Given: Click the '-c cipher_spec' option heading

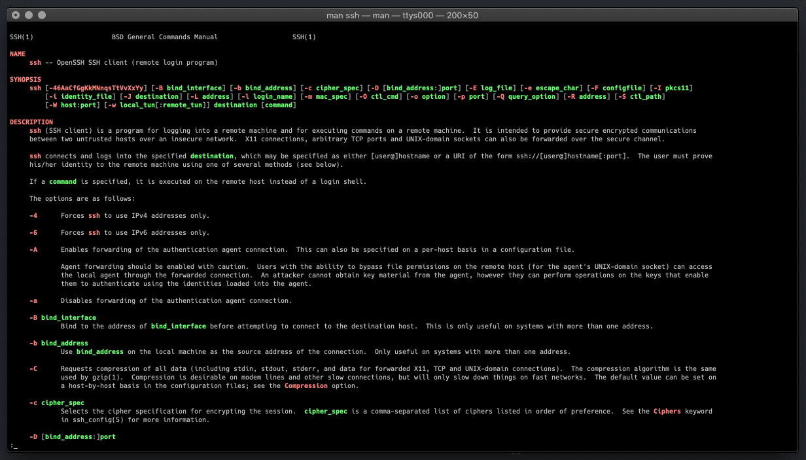Looking at the screenshot, I should [x=57, y=402].
